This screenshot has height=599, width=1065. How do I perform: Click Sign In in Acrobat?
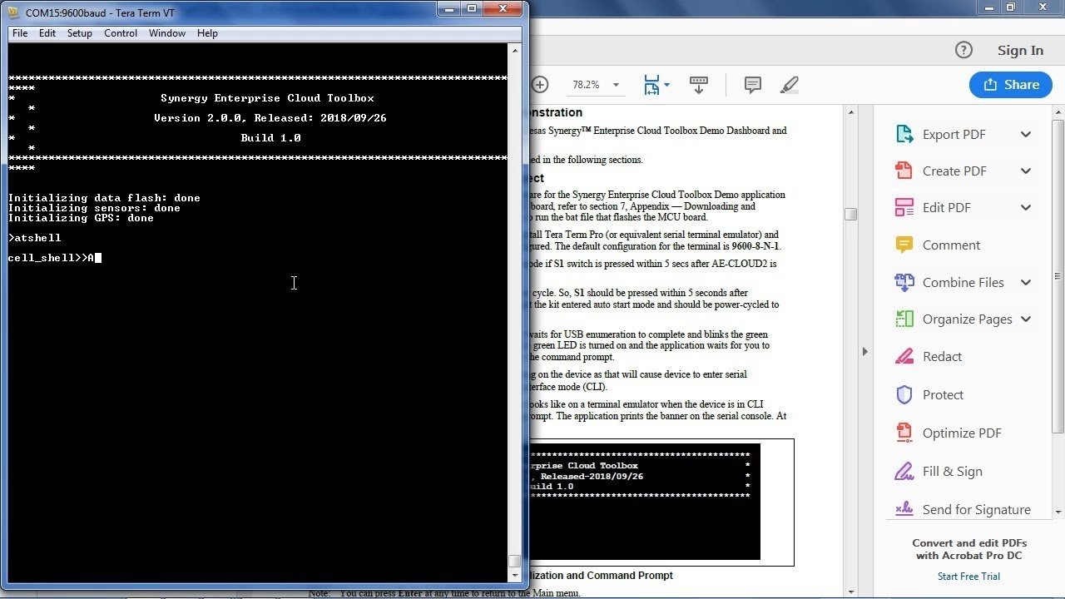pyautogui.click(x=1020, y=51)
